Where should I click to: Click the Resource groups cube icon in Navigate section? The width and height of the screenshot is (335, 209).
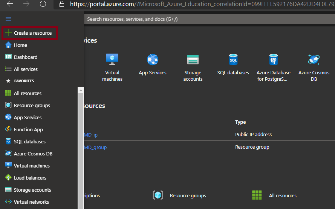pos(158,195)
